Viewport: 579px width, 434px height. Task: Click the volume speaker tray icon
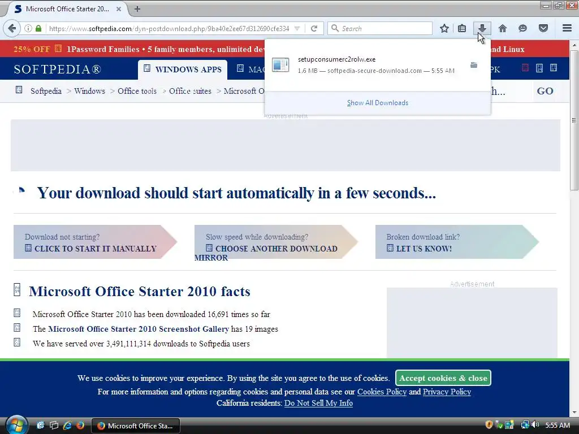535,425
